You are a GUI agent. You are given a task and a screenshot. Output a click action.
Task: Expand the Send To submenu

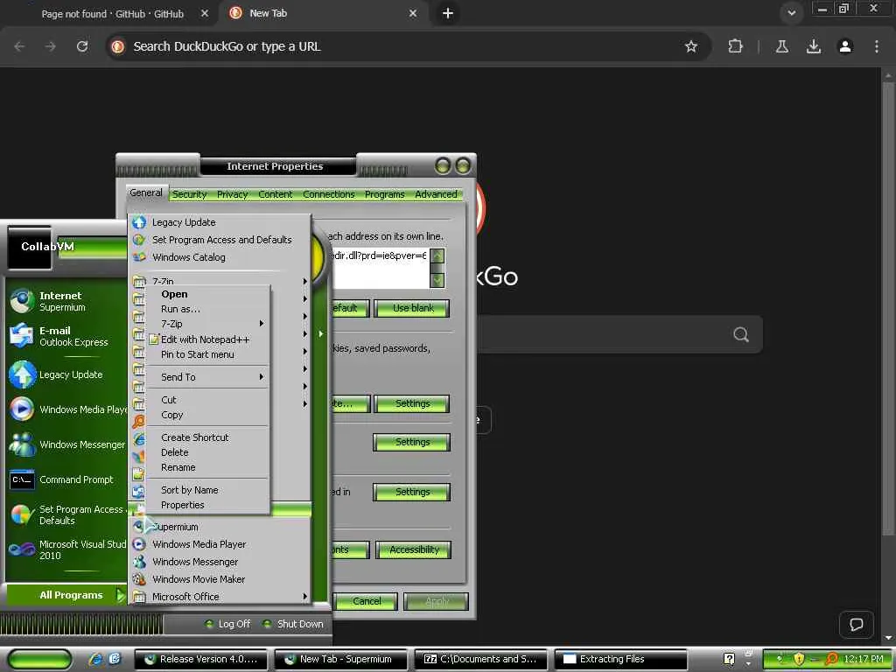click(x=207, y=376)
